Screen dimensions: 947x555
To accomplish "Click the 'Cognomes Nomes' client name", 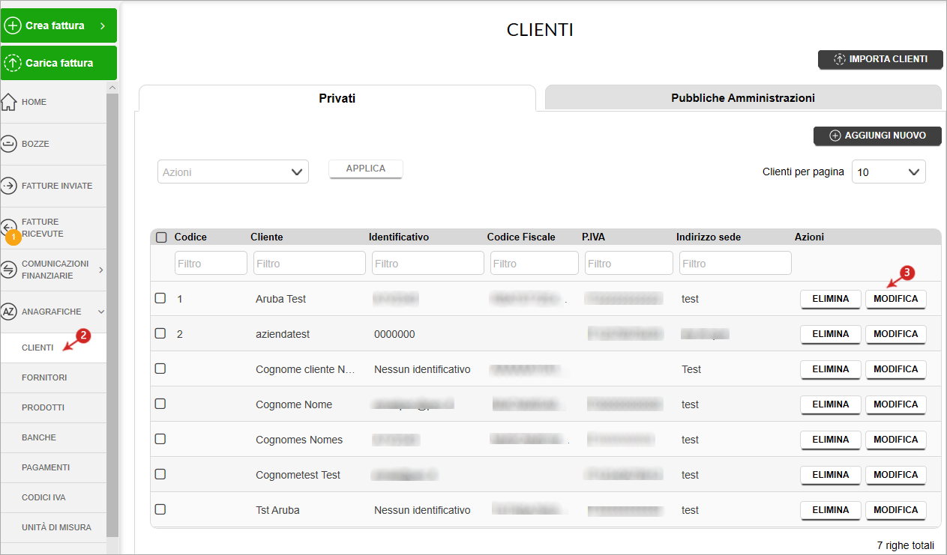I will coord(299,440).
